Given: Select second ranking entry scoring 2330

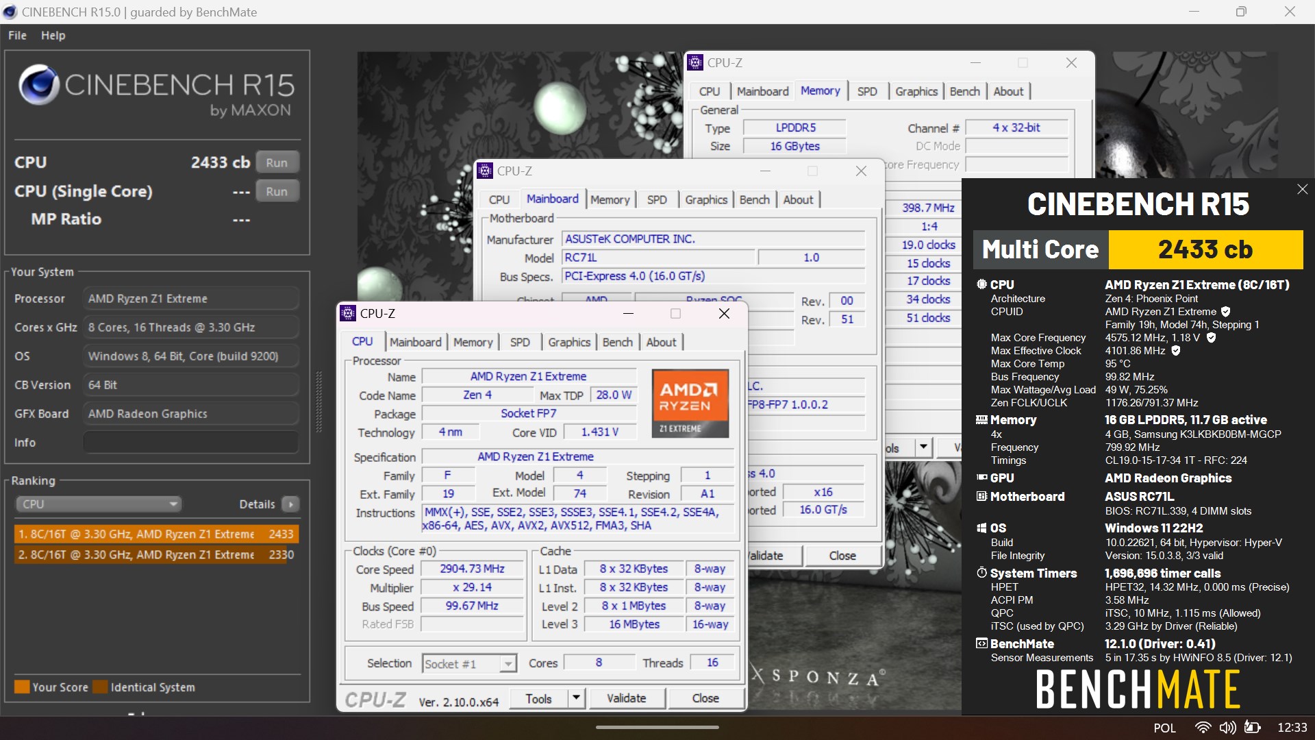Looking at the screenshot, I should coord(156,554).
